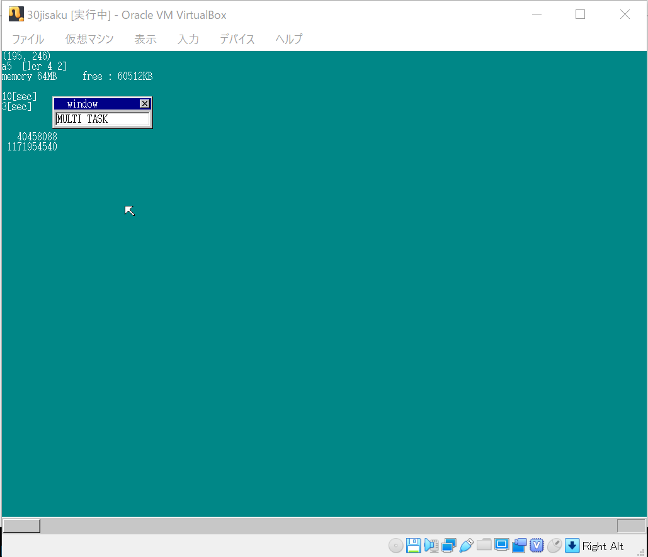
Task: Click the 'free : 60512KB' text
Action: click(x=117, y=76)
